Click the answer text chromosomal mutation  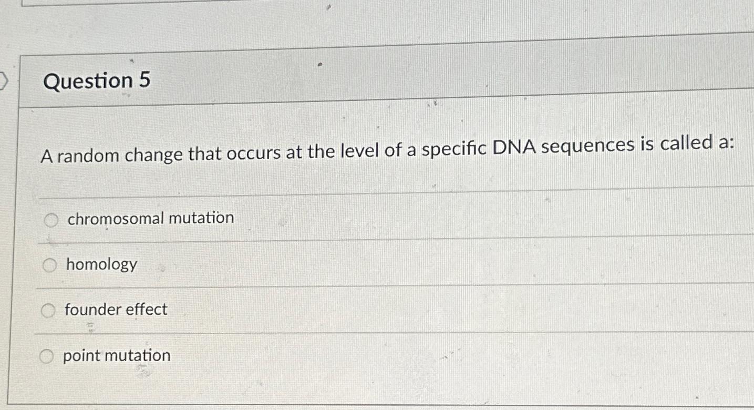(x=150, y=219)
